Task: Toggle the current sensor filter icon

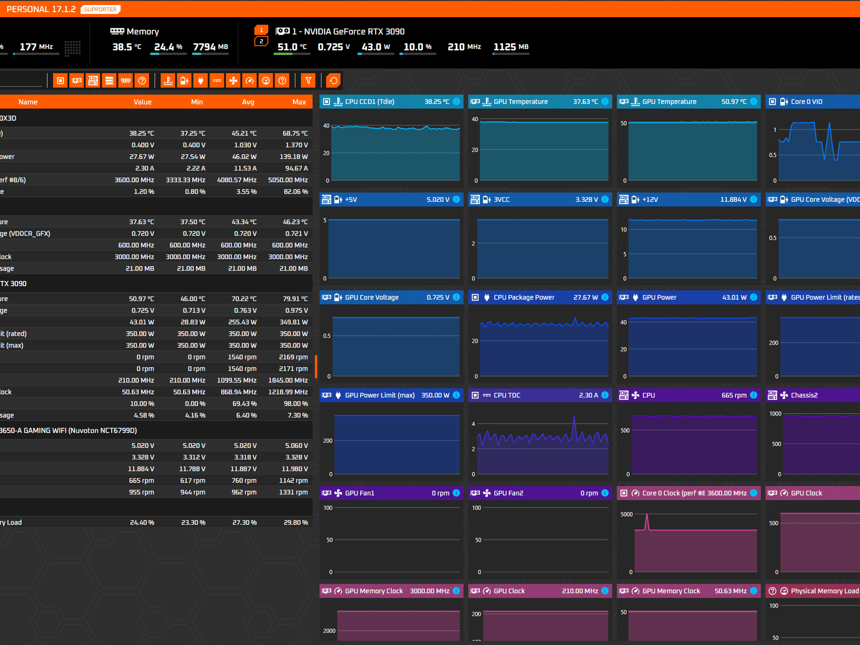Action: click(217, 81)
